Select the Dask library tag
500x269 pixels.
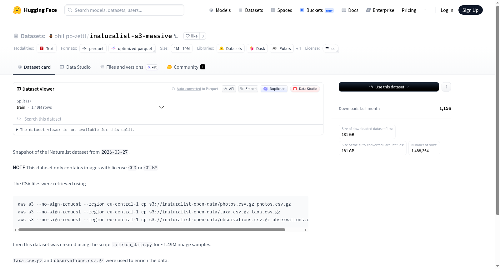257,48
